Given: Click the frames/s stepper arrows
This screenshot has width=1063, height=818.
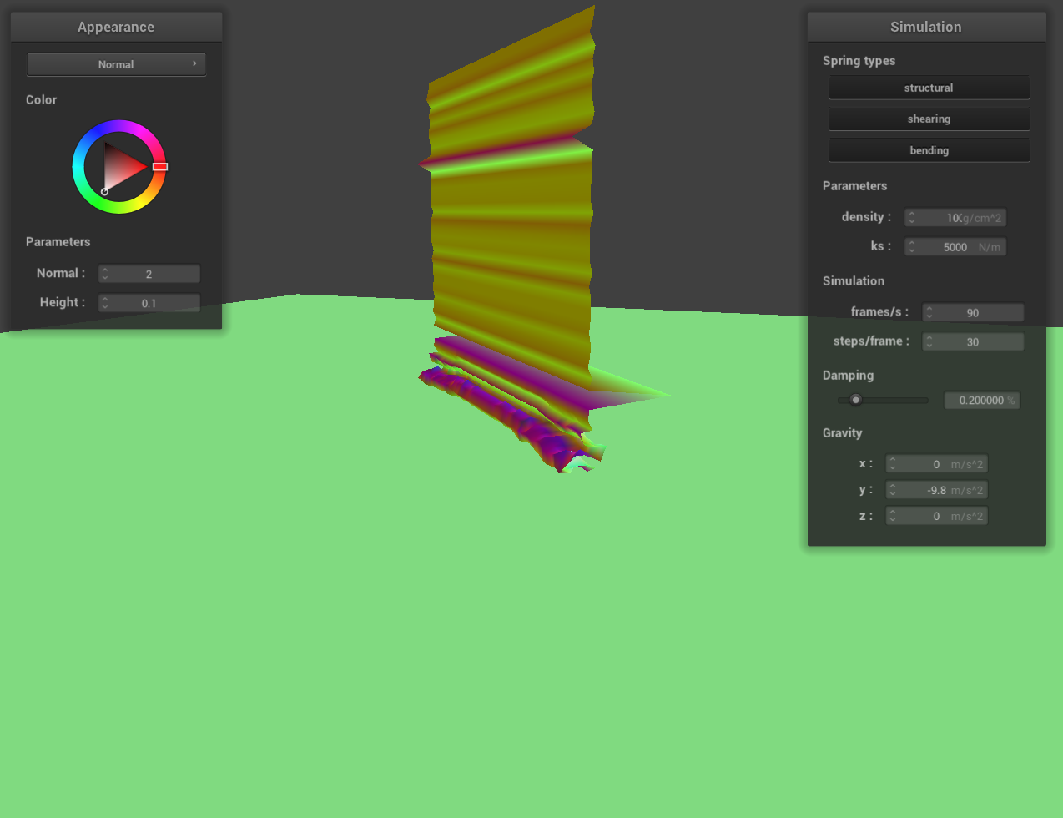Looking at the screenshot, I should [929, 312].
